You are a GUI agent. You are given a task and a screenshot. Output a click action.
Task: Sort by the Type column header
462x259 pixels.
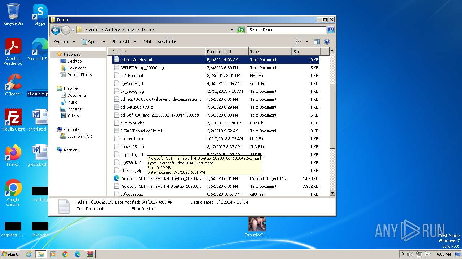click(270, 52)
